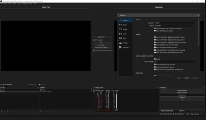206x120 pixels.
Task: Open the Language dropdown
Action: [175, 23]
